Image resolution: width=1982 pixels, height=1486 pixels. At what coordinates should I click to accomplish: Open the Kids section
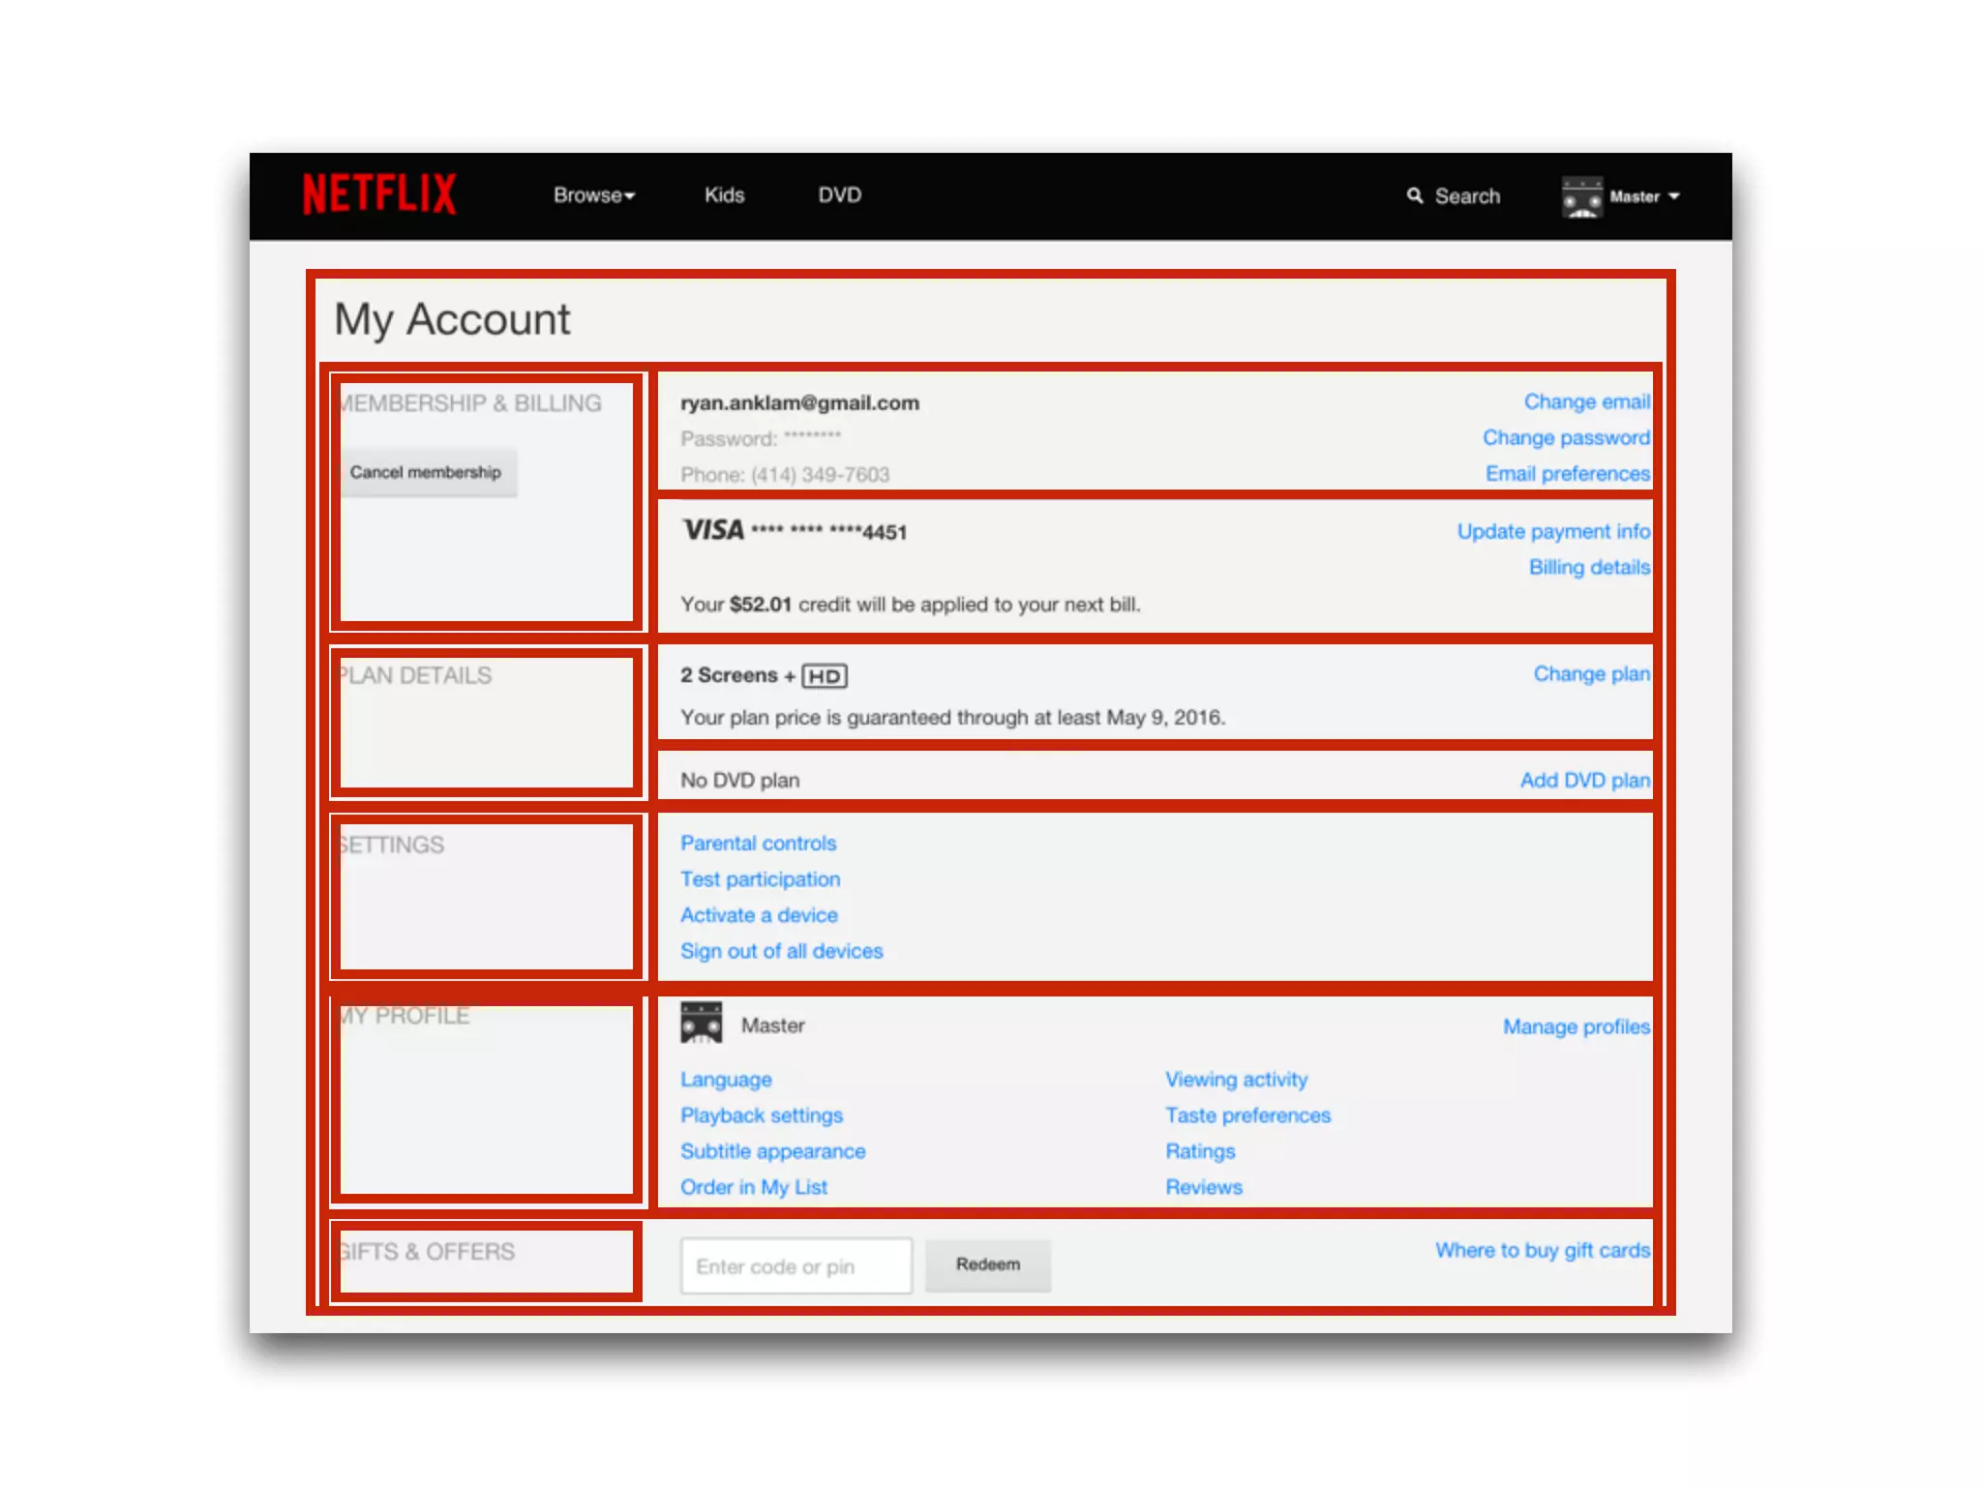click(724, 195)
